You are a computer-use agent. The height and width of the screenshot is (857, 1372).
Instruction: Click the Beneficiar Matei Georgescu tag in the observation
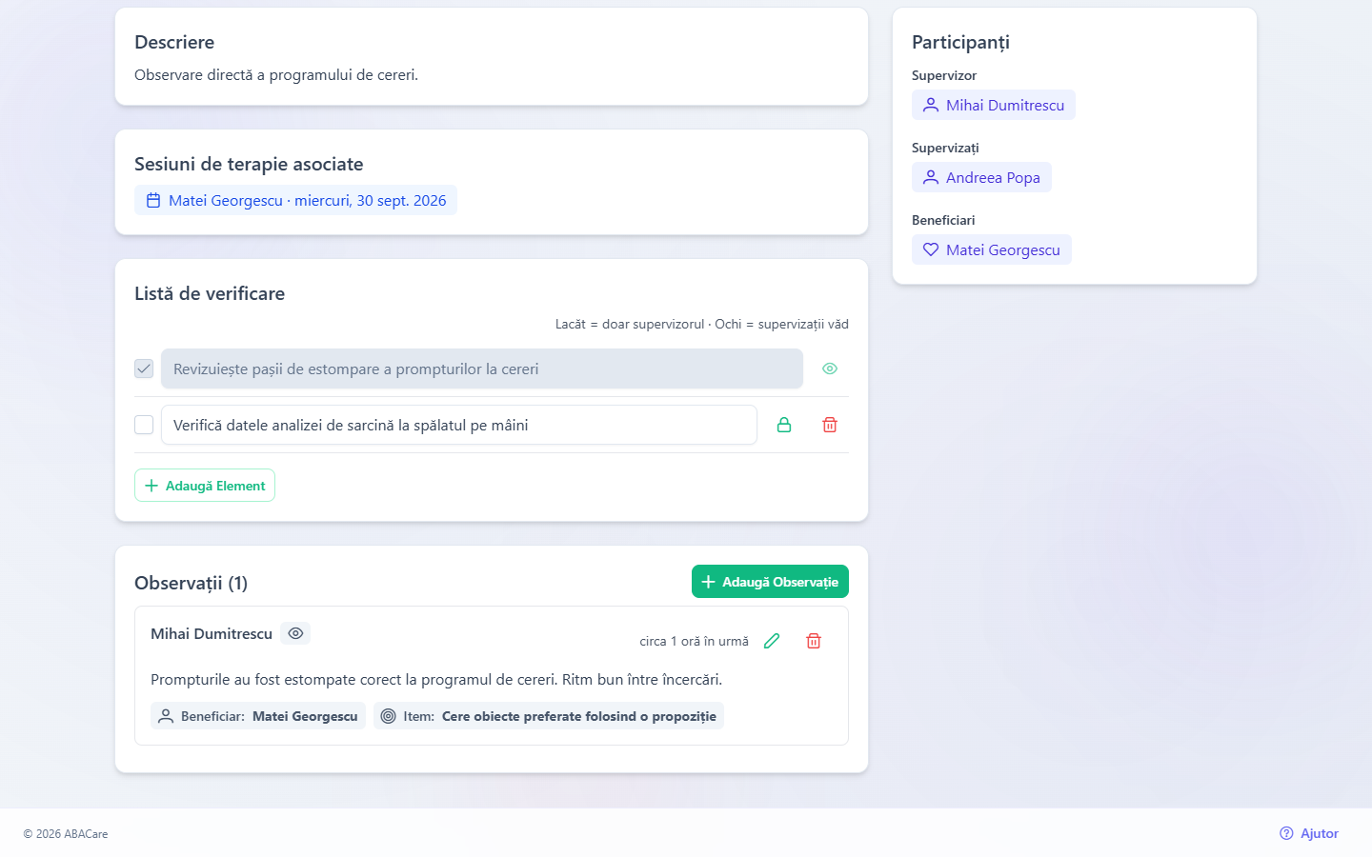(258, 716)
